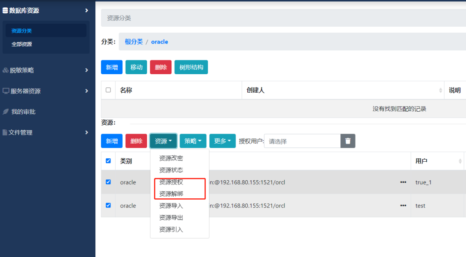Expand the 服务器资源 sidebar section
The image size is (466, 257).
(86, 91)
